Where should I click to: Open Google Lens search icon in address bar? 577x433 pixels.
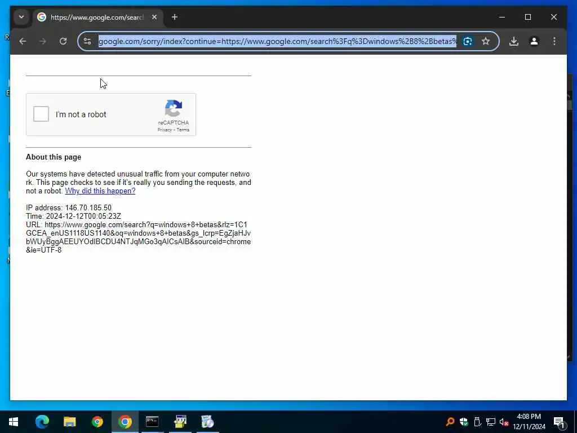(x=467, y=41)
